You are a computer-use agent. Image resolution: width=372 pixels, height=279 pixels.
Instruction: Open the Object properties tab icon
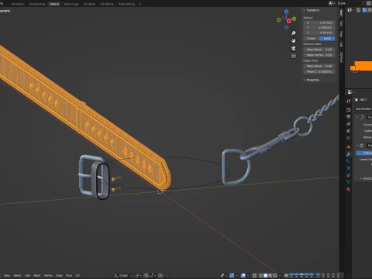pos(349,147)
